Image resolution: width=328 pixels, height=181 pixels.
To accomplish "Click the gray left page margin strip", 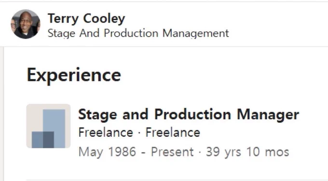I will tap(1, 114).
